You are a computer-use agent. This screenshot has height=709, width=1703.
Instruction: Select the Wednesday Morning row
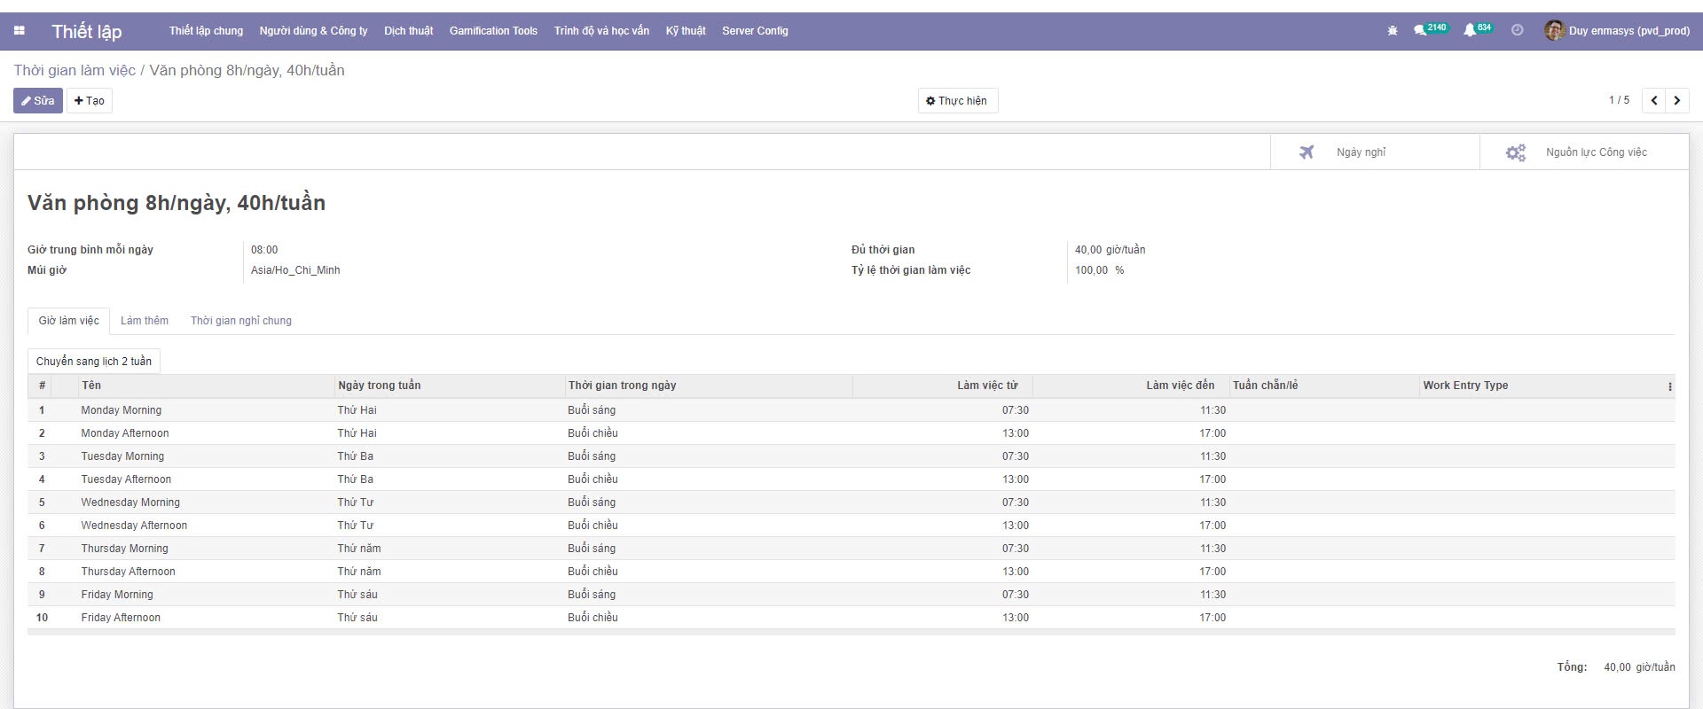(x=130, y=503)
